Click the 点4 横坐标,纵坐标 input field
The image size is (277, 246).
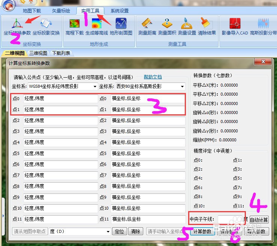(148, 142)
